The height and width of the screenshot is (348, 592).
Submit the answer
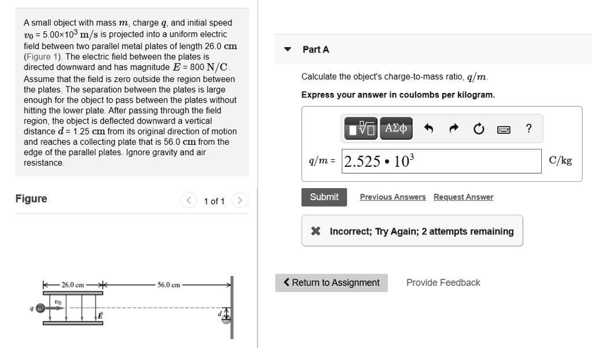[324, 197]
